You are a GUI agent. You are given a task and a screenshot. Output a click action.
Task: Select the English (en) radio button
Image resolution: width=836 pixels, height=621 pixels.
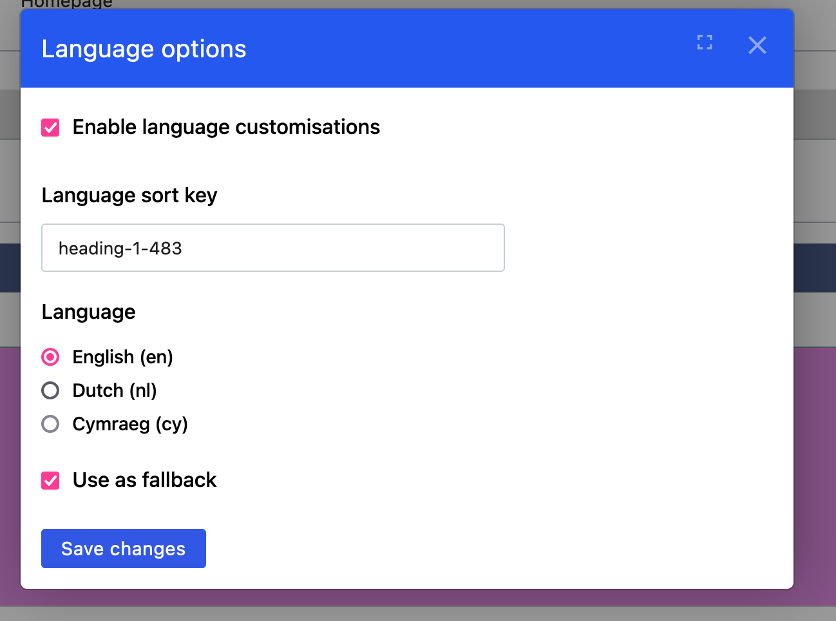coord(50,357)
